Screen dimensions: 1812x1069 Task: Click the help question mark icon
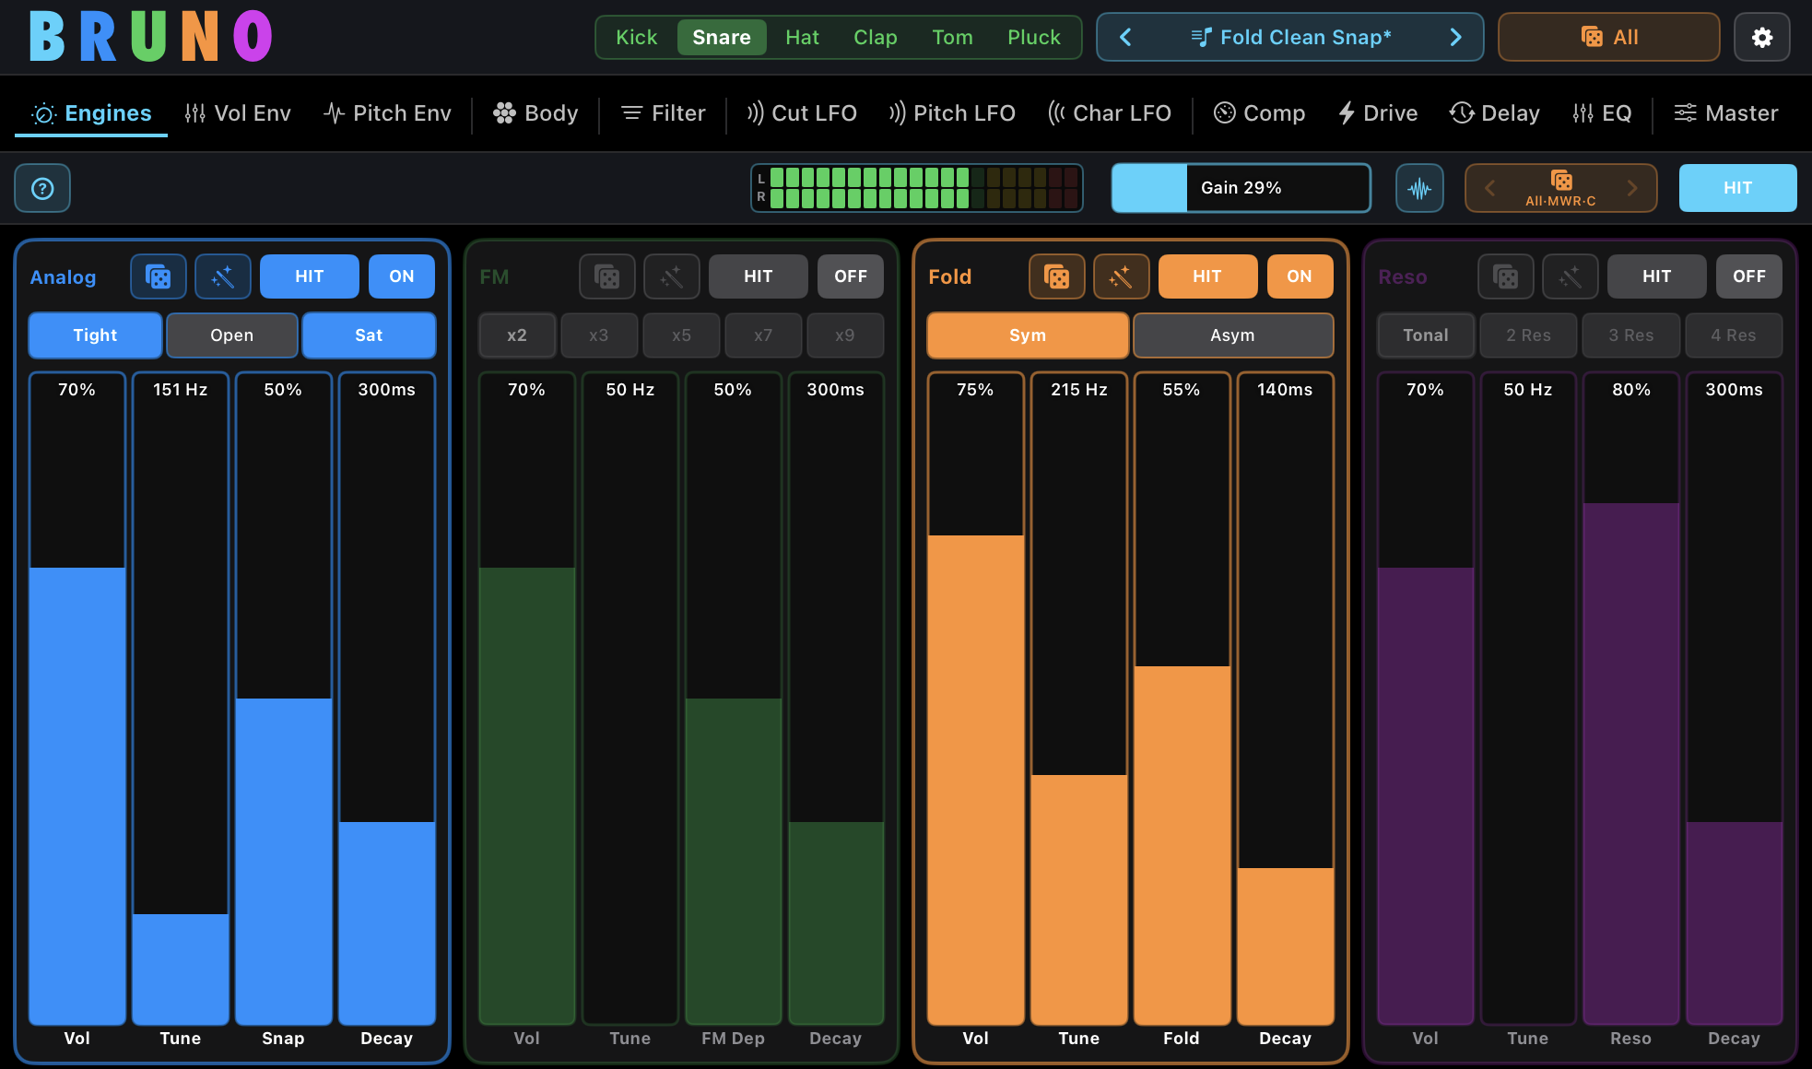[x=42, y=188]
